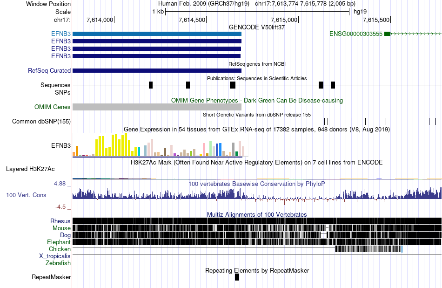Open Short Genetic Variants from dbSNP title
The height and width of the screenshot is (288, 442).
pos(257,115)
